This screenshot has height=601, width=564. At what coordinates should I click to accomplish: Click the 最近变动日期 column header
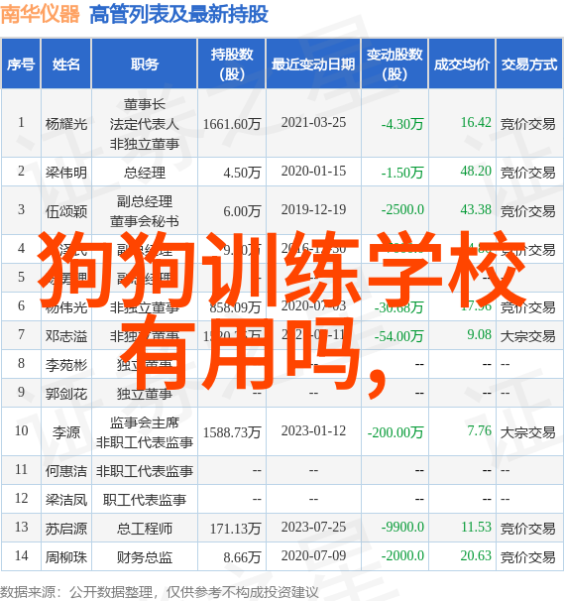[313, 63]
